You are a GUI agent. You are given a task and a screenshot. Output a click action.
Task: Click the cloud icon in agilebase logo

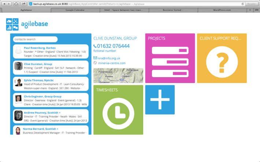click(x=9, y=21)
